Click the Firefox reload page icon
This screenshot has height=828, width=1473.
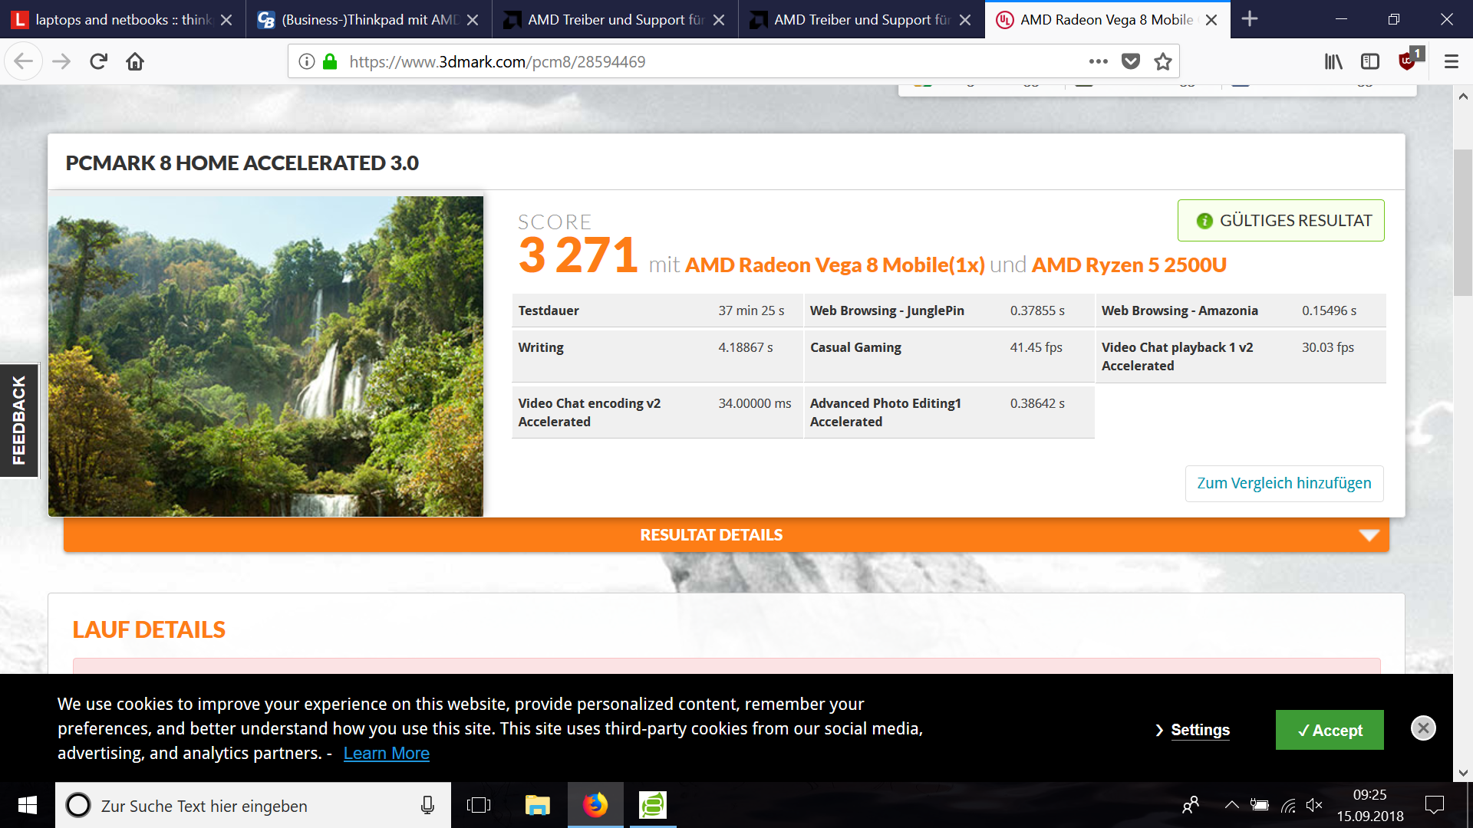pyautogui.click(x=98, y=61)
